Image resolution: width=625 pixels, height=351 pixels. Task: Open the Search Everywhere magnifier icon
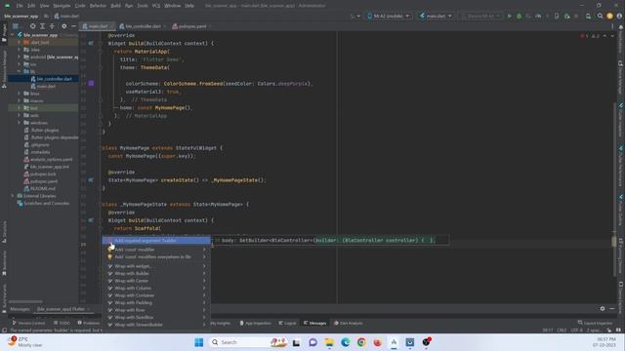tap(600, 16)
